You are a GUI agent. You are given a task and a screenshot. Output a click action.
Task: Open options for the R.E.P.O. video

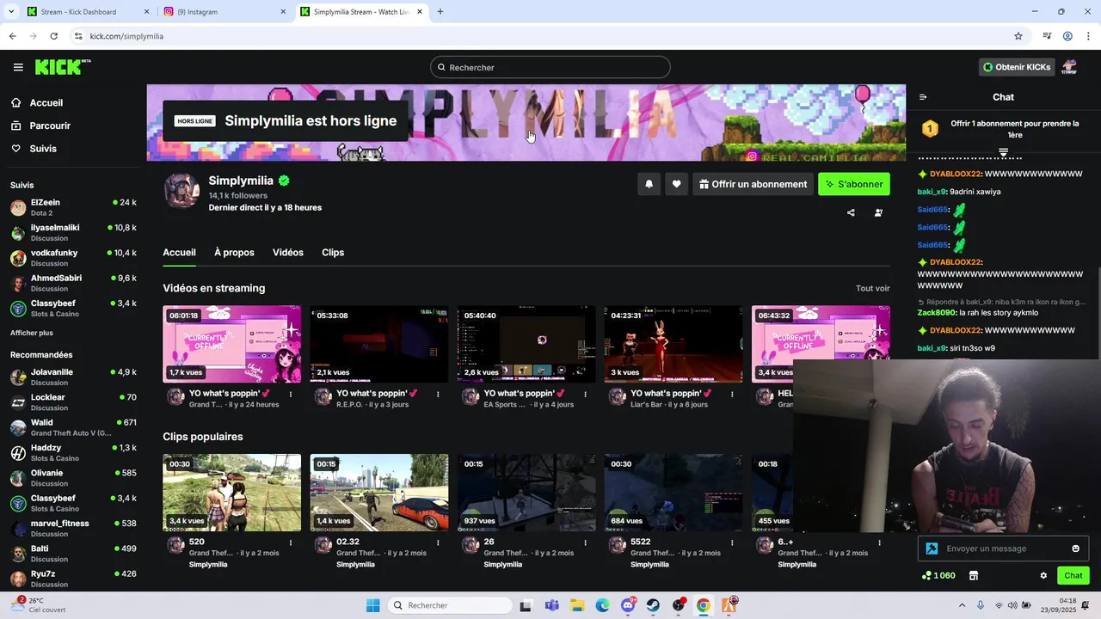click(x=438, y=395)
